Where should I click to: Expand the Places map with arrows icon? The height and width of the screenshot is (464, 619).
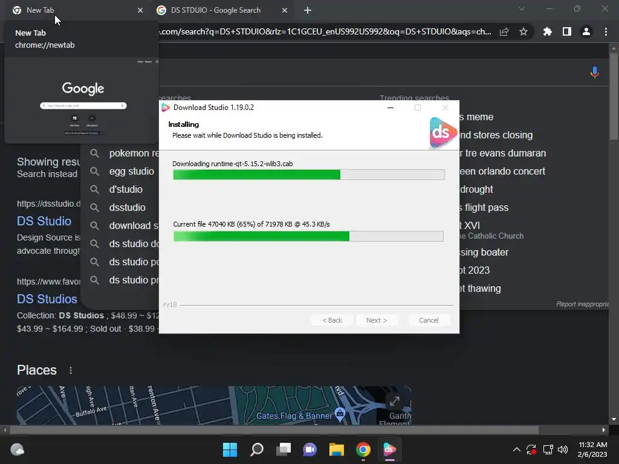coord(394,401)
